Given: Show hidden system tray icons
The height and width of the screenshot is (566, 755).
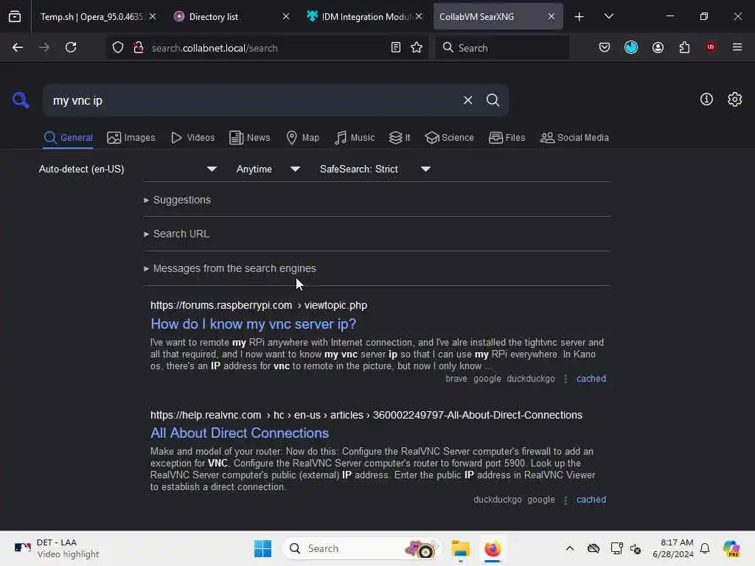Looking at the screenshot, I should (x=570, y=548).
